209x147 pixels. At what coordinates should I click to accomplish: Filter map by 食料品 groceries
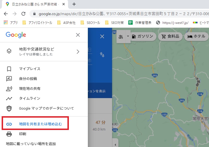click(170, 36)
